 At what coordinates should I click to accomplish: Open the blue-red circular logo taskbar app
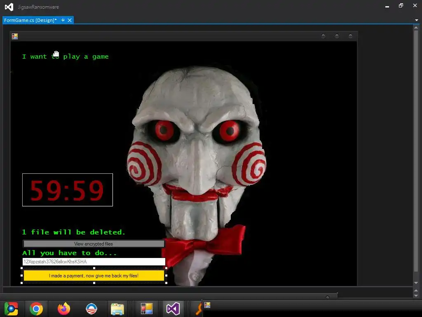pos(91,309)
